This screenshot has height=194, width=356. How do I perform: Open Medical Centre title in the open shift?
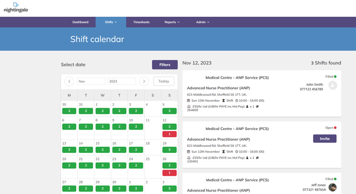(237, 128)
